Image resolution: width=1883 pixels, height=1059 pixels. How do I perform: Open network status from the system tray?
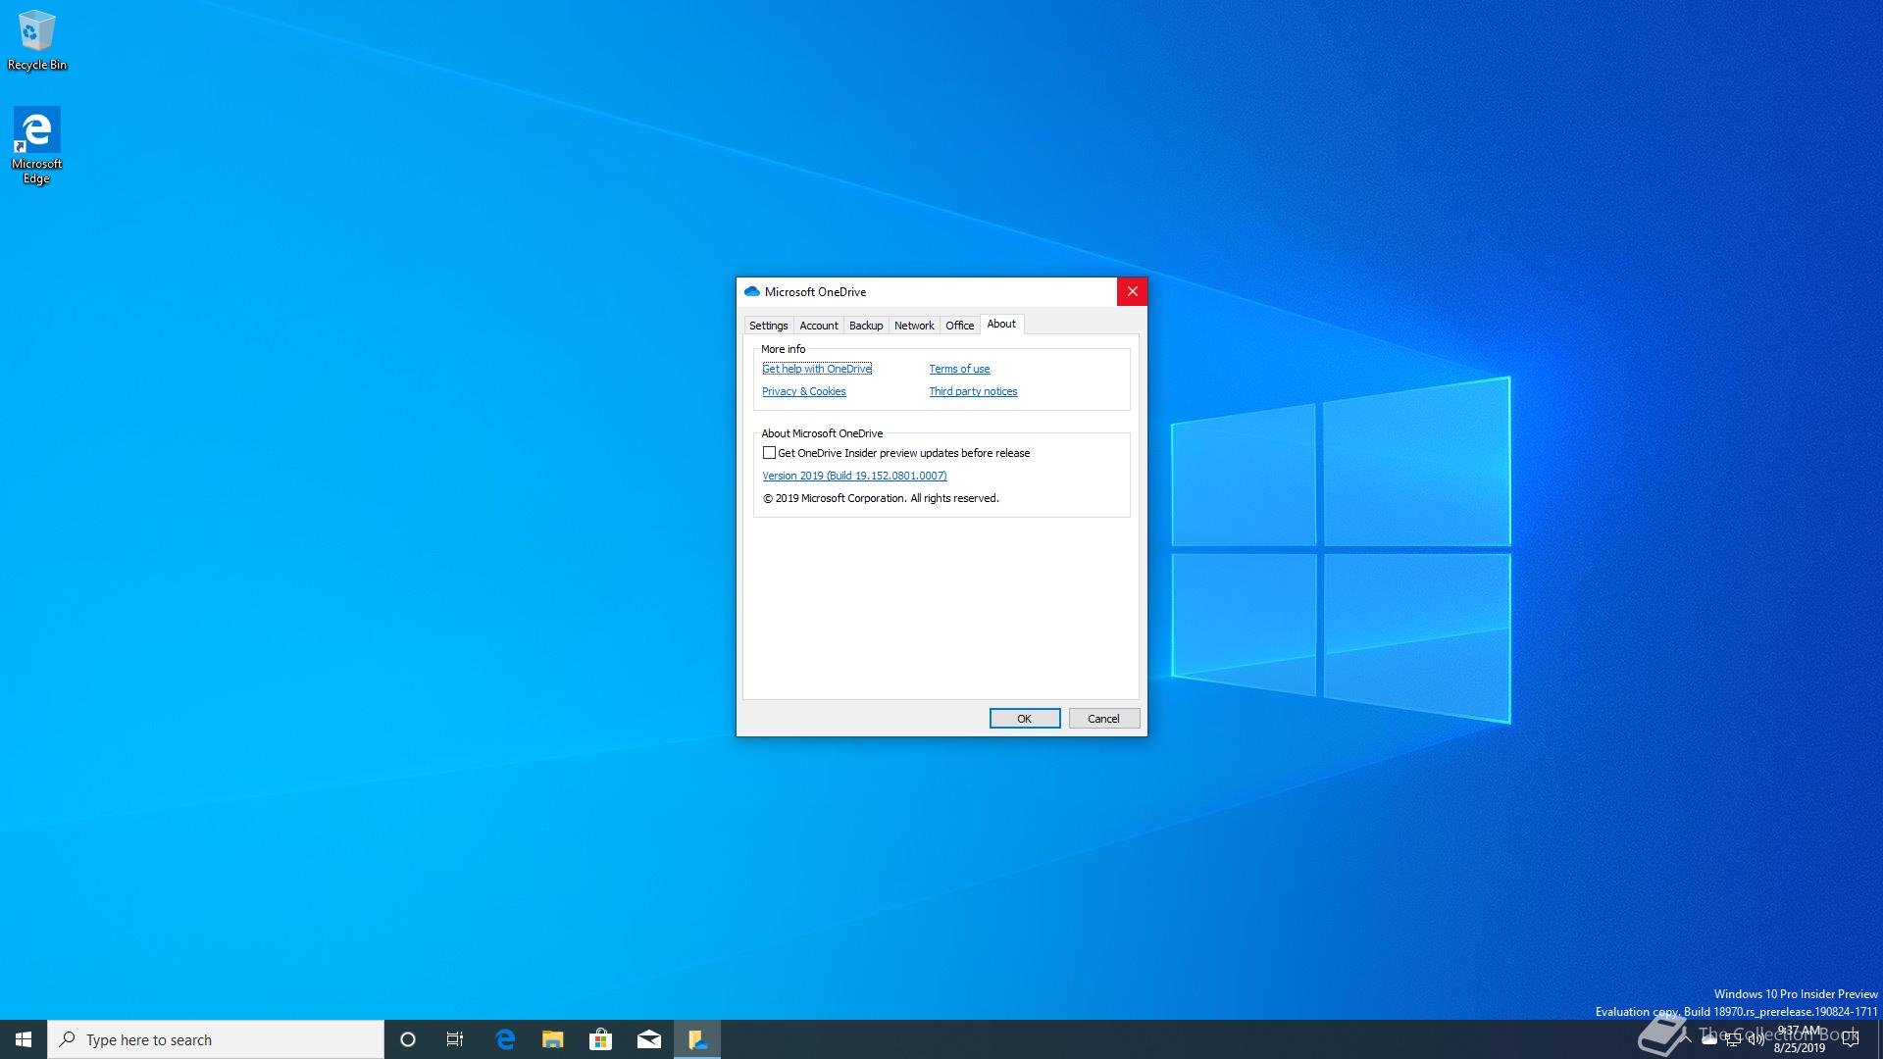tap(1733, 1039)
